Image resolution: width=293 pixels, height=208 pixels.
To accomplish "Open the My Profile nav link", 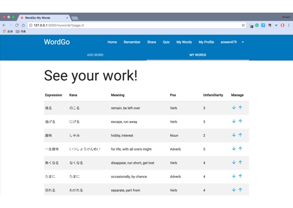I will tap(206, 42).
